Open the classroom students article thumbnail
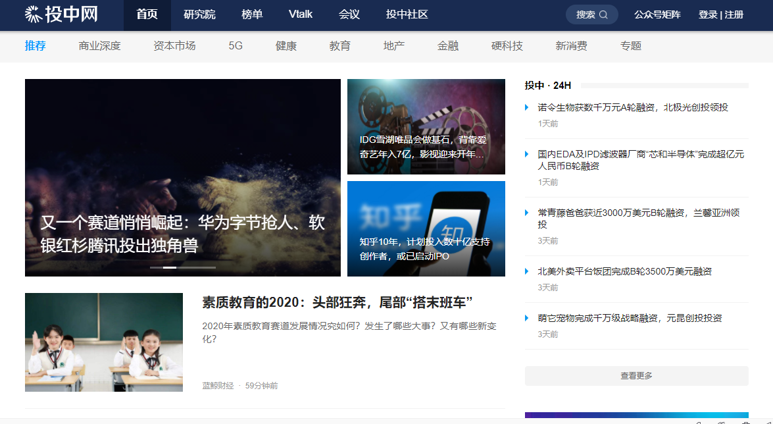This screenshot has height=424, width=773. tap(104, 342)
